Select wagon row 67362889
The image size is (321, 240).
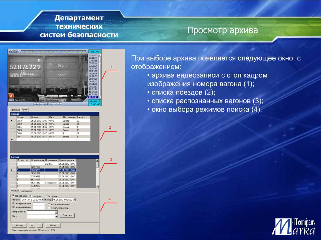coord(43,186)
